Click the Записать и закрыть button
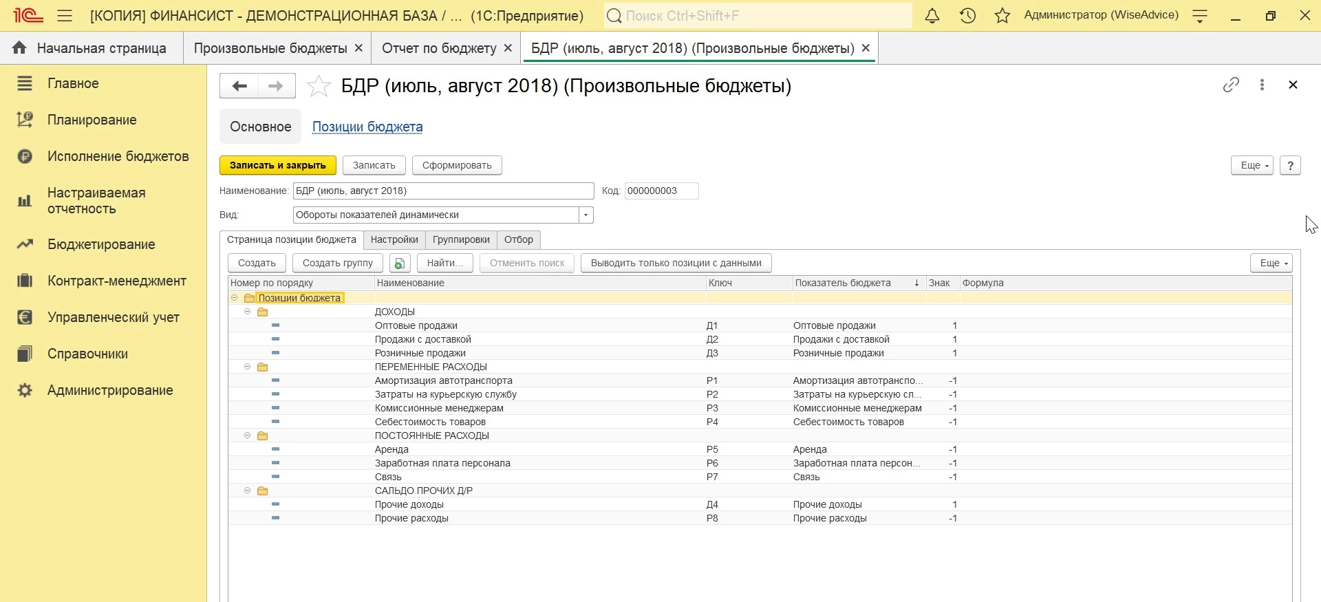 pyautogui.click(x=277, y=165)
